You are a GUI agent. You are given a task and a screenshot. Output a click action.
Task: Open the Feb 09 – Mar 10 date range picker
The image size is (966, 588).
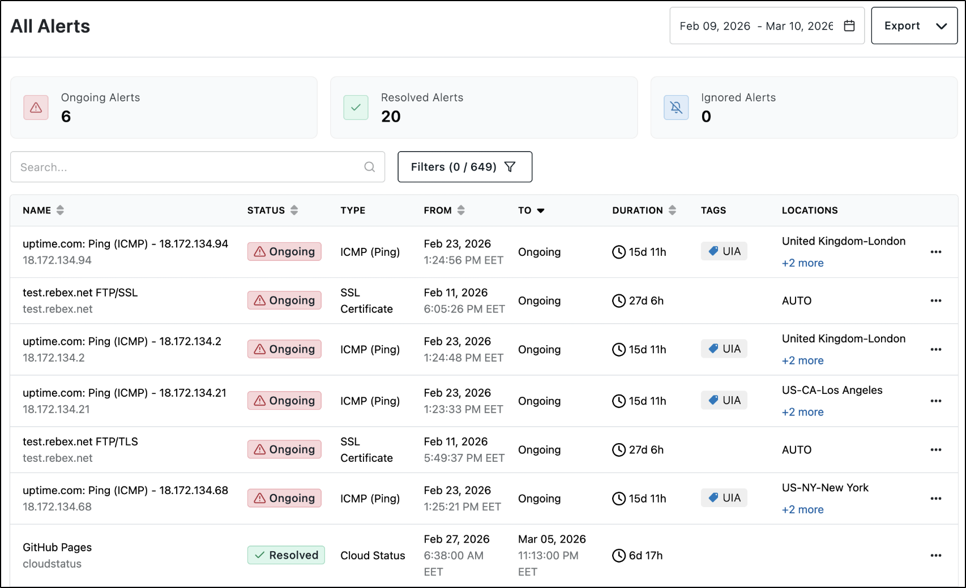[767, 25]
